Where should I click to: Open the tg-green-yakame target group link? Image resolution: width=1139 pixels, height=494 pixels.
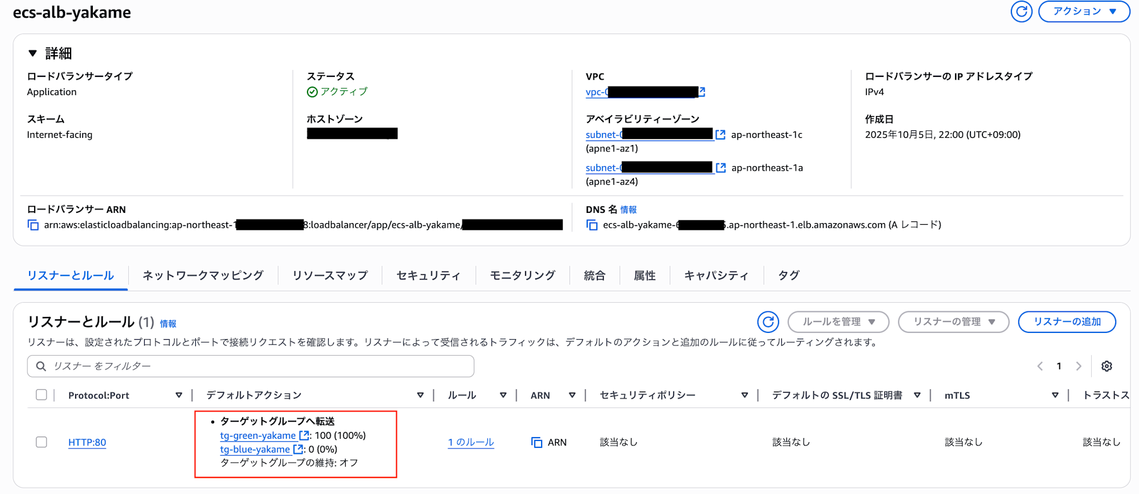point(258,435)
